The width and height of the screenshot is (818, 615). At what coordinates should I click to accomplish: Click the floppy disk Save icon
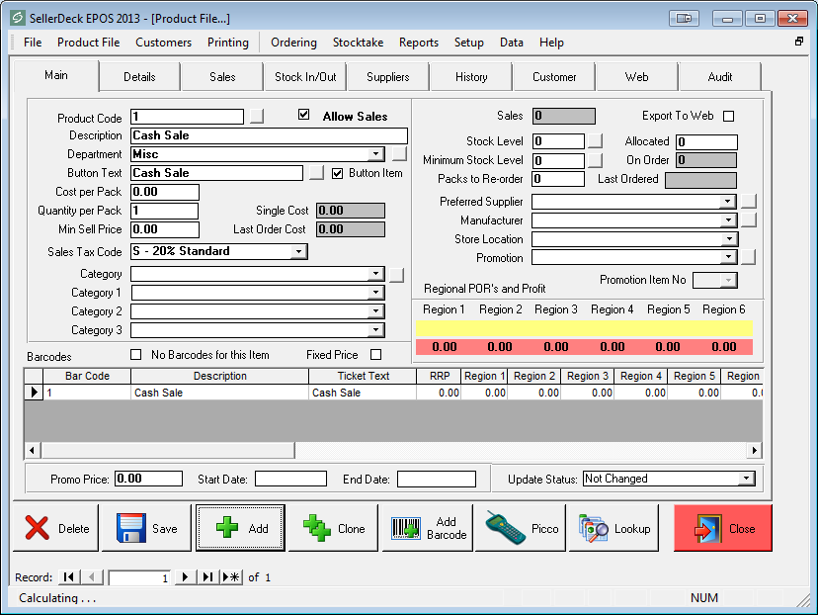click(131, 528)
